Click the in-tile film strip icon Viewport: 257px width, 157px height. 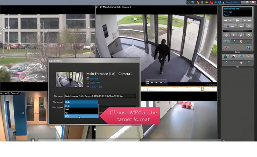[148, 82]
